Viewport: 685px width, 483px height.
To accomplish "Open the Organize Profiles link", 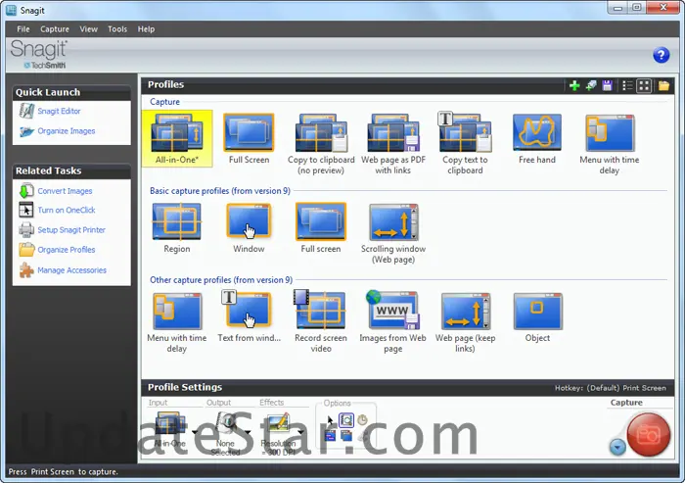I will click(66, 250).
